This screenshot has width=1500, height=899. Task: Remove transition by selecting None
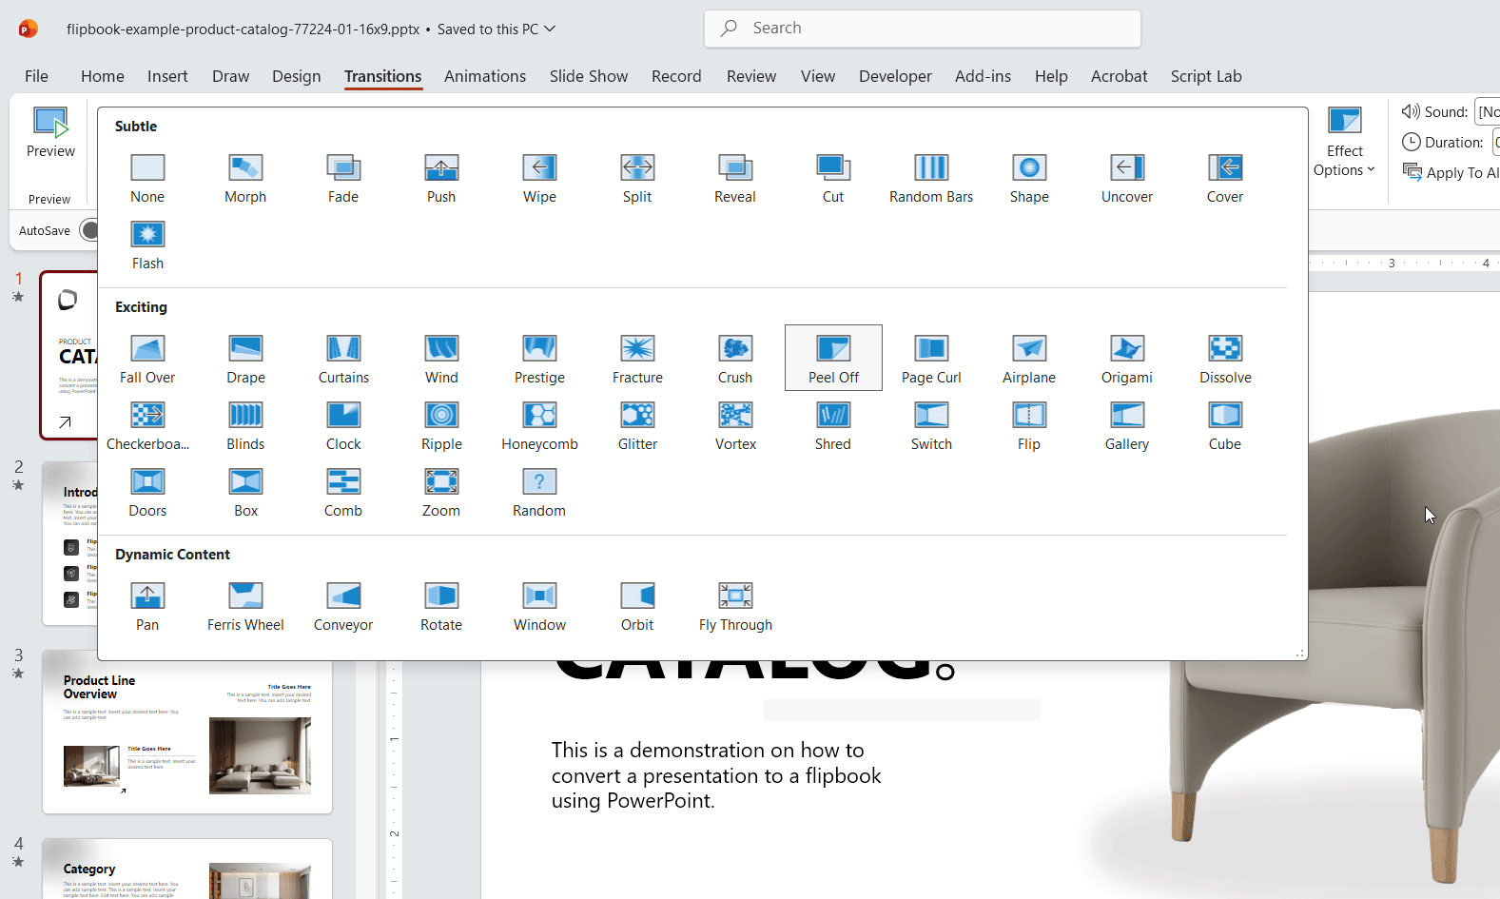147,178
